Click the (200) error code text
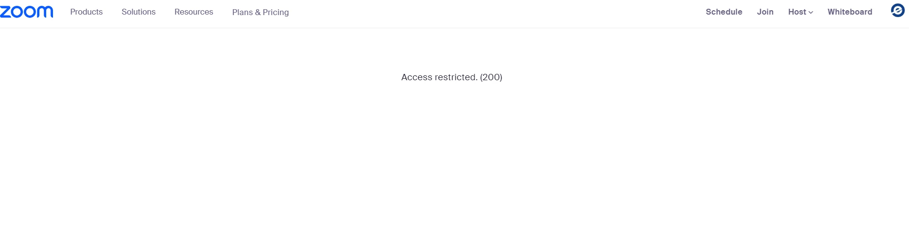 491,77
